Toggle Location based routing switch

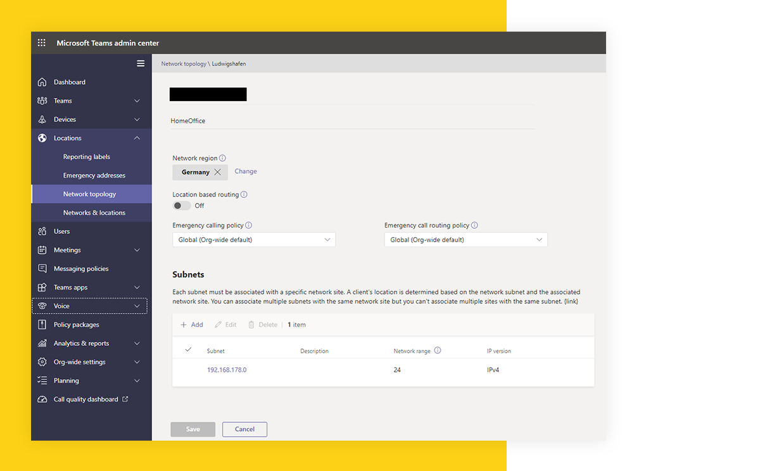pyautogui.click(x=182, y=205)
